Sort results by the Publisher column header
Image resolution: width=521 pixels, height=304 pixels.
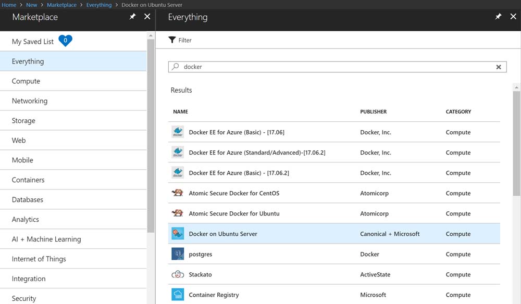(373, 112)
